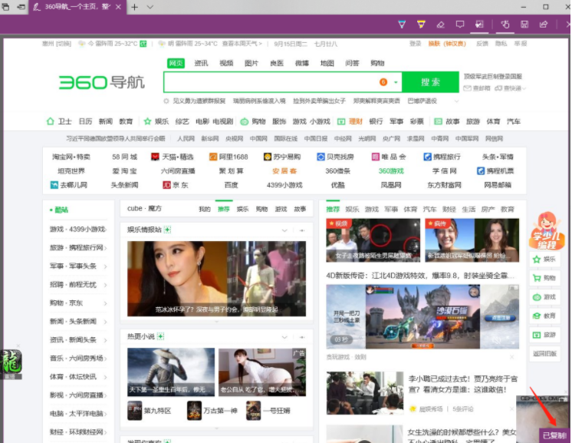The image size is (572, 443).
Task: Share the web note
Action: (544, 25)
